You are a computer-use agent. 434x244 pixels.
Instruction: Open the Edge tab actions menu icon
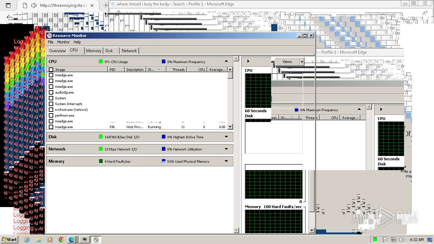coord(8,5)
